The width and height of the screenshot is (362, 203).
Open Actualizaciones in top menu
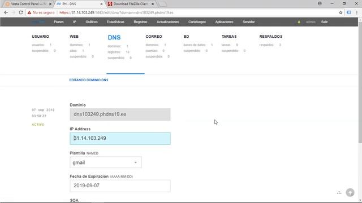tap(168, 22)
